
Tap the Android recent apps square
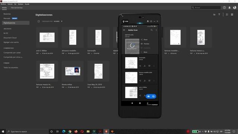coord(132,103)
